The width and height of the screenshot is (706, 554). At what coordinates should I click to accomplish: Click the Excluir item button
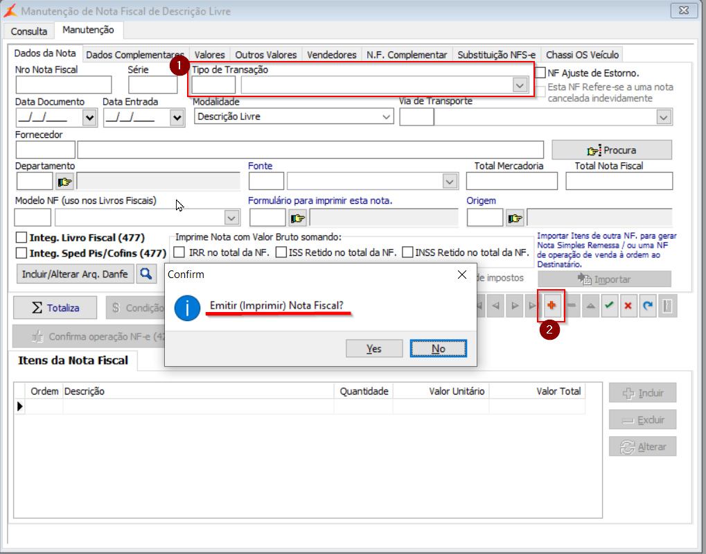(x=642, y=419)
